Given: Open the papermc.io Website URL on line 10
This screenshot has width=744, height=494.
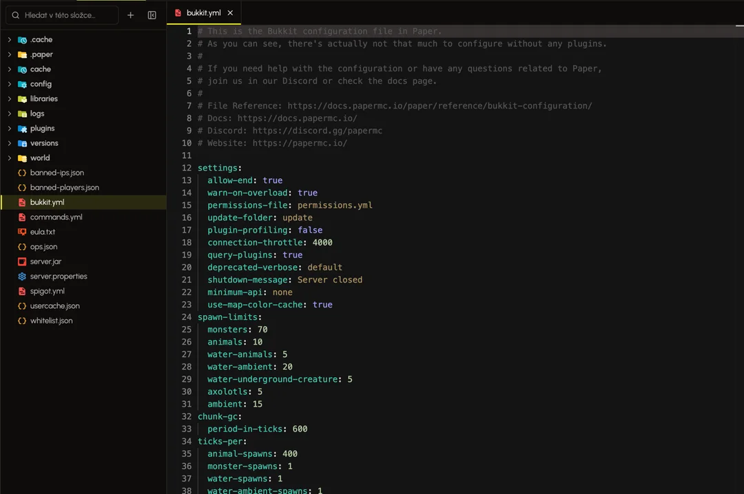Looking at the screenshot, I should coord(300,142).
